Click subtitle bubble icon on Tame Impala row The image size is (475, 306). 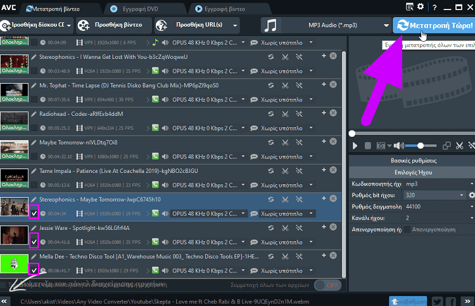(x=254, y=185)
